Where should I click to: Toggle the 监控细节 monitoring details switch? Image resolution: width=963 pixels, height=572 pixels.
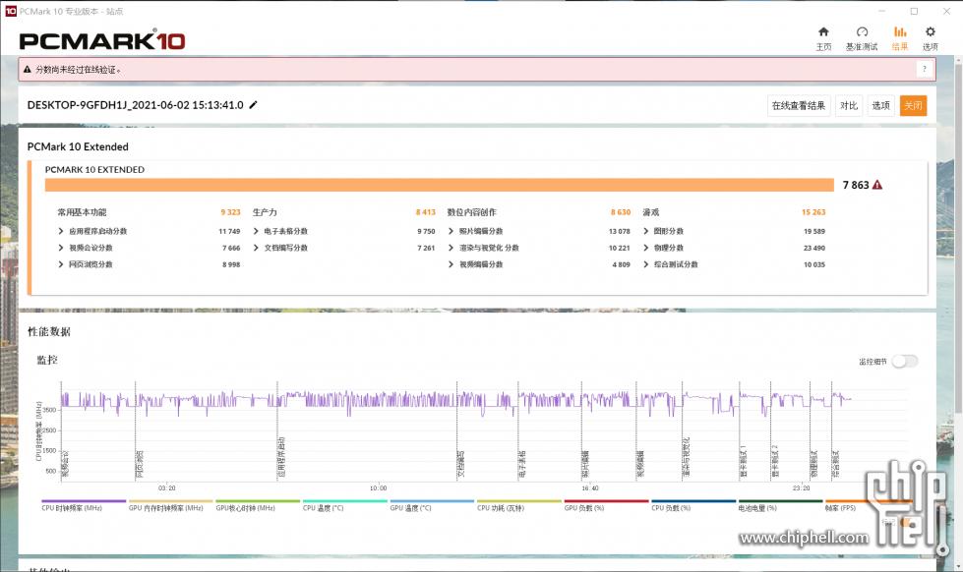click(904, 361)
